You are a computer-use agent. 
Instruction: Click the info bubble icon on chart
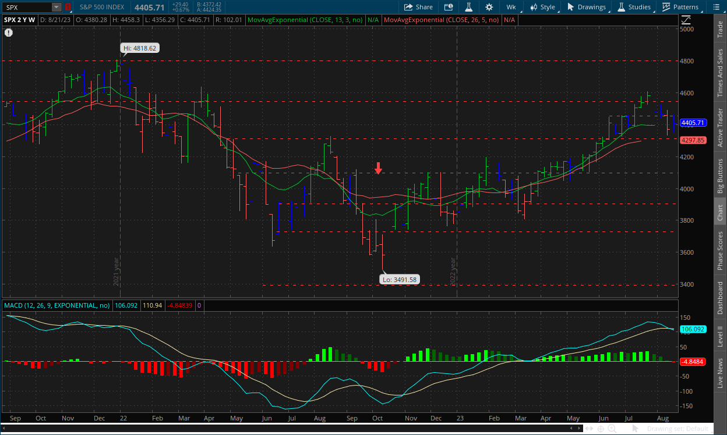[8, 32]
